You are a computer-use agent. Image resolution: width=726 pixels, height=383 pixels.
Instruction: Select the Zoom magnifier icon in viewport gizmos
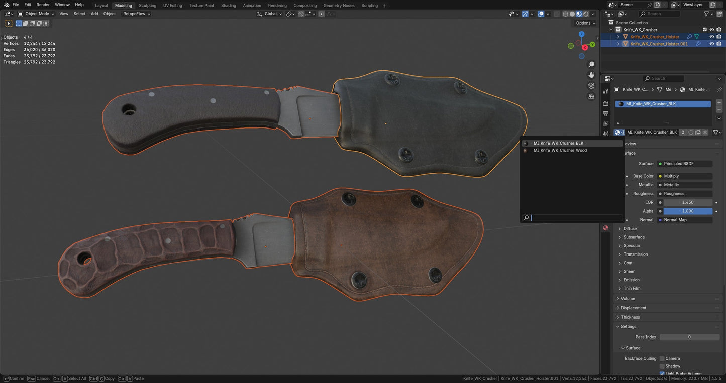click(x=591, y=64)
